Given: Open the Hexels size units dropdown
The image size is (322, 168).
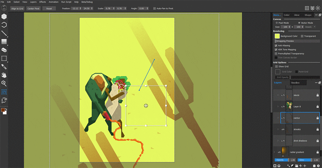Looking at the screenshot, I should [310, 27].
